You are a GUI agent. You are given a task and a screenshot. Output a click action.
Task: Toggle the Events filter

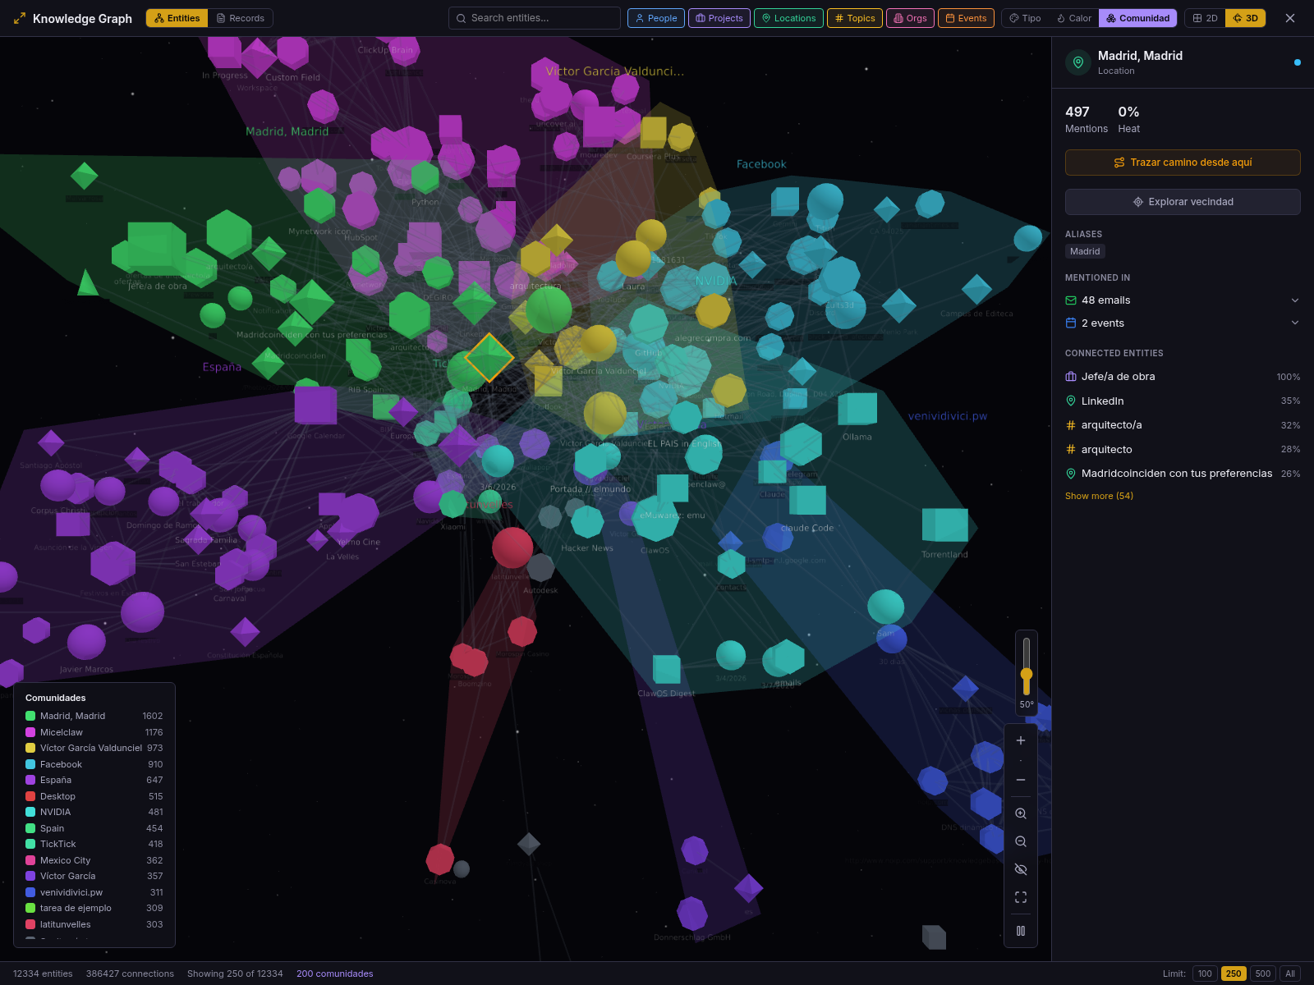pyautogui.click(x=966, y=18)
